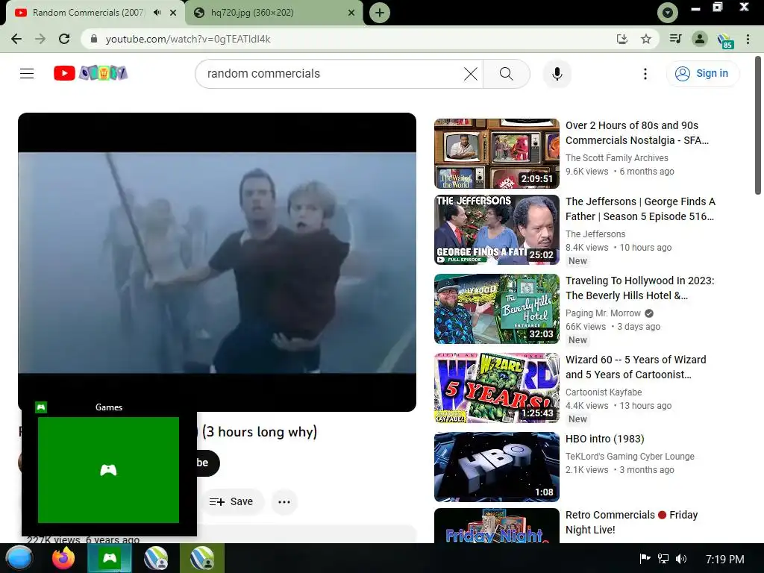Click the 7:19 PM clock

click(724, 559)
